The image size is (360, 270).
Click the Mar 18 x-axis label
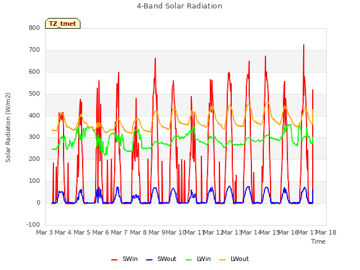pyautogui.click(x=326, y=232)
